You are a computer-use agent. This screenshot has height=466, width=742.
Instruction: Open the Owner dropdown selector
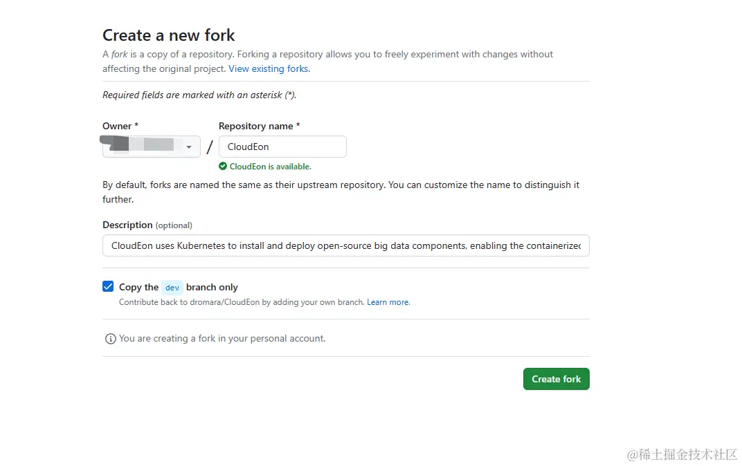tap(152, 147)
